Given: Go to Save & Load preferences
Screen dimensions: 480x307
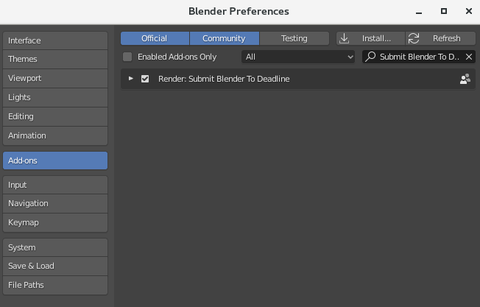Looking at the screenshot, I should tap(55, 266).
